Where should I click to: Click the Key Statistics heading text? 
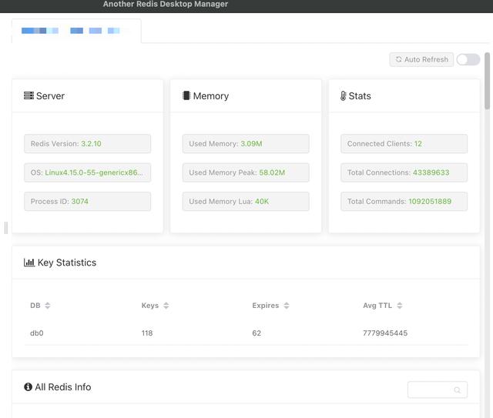click(x=67, y=263)
